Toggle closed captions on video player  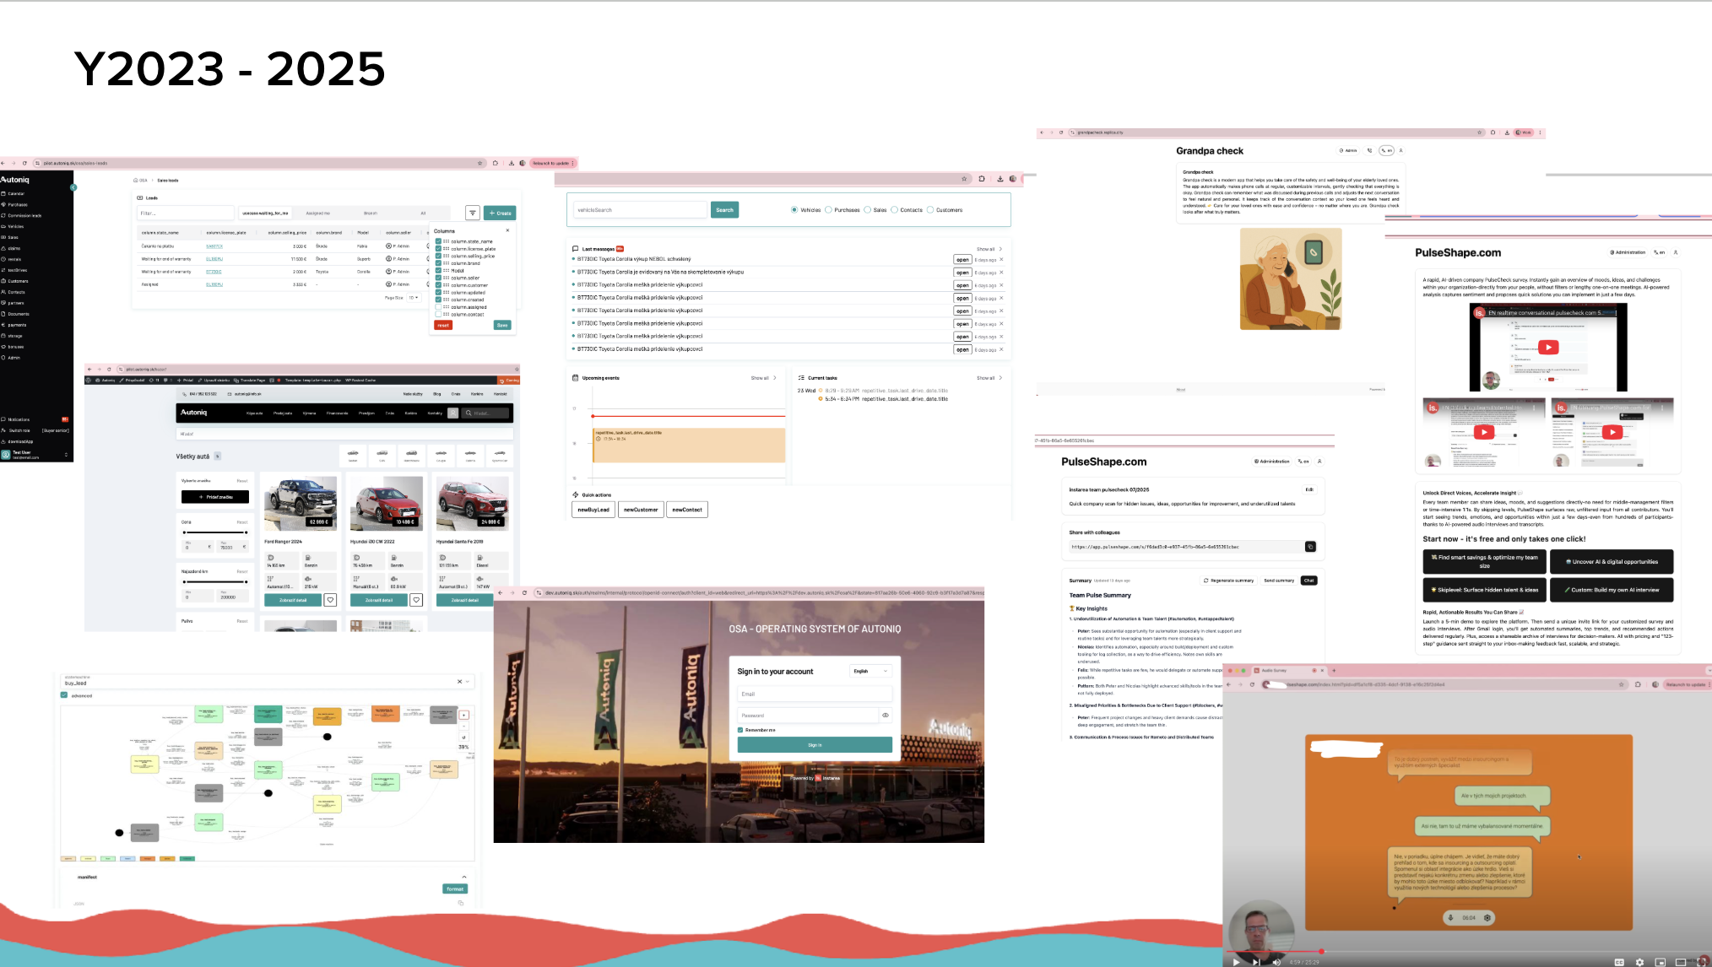pyautogui.click(x=1619, y=962)
